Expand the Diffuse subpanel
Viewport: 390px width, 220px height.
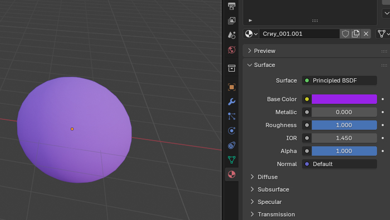(264, 177)
